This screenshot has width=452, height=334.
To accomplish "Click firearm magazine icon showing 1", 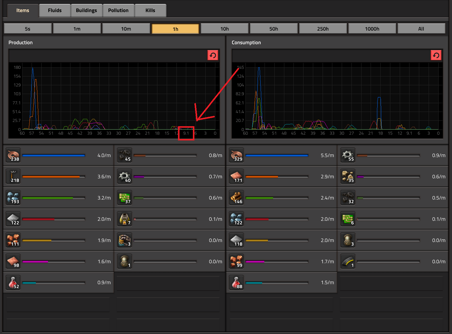I will coord(348,261).
